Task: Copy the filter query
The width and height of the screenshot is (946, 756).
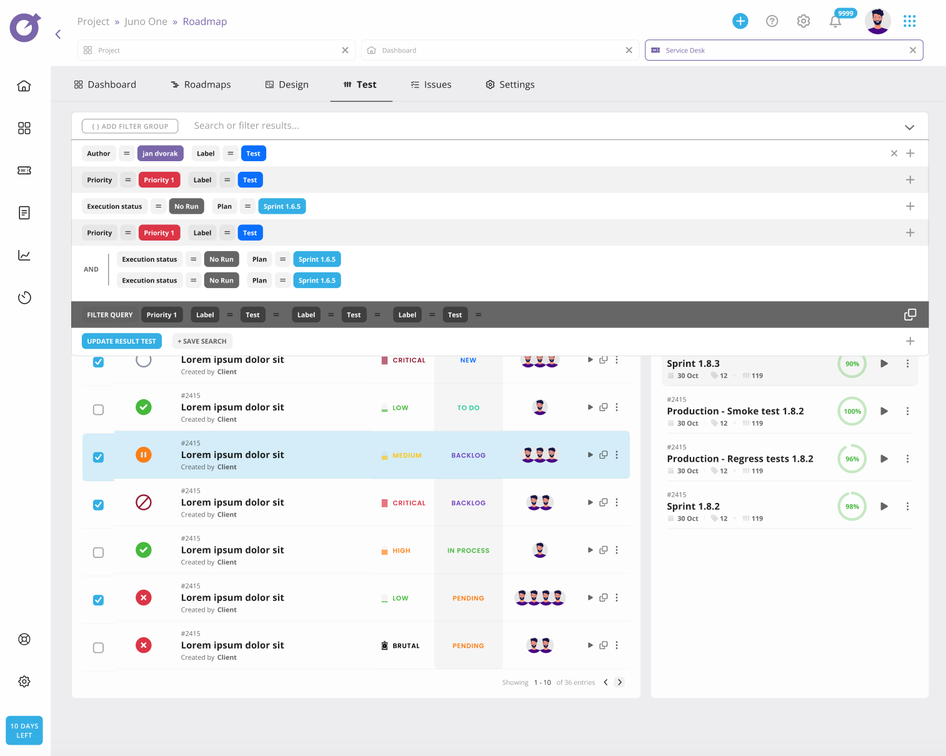Action: click(x=910, y=315)
